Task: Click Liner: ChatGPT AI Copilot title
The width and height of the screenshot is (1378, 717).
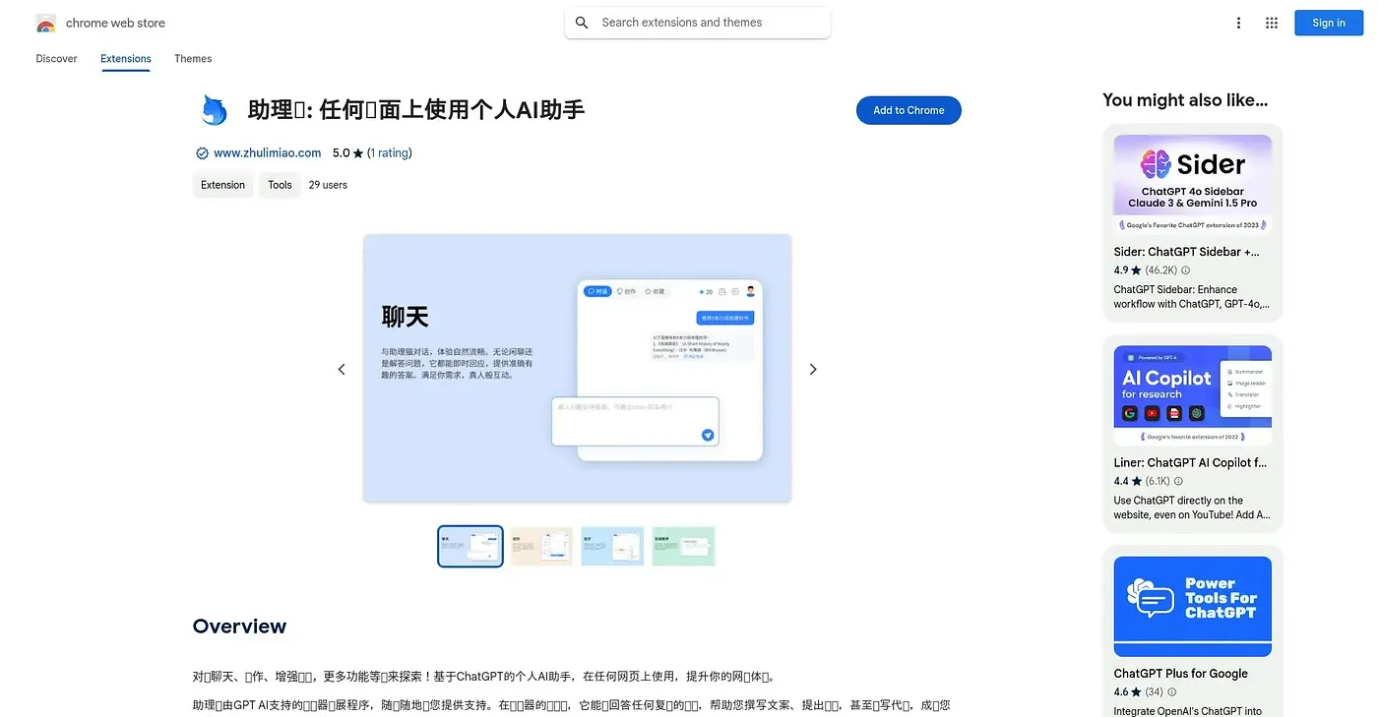Action: (1190, 462)
